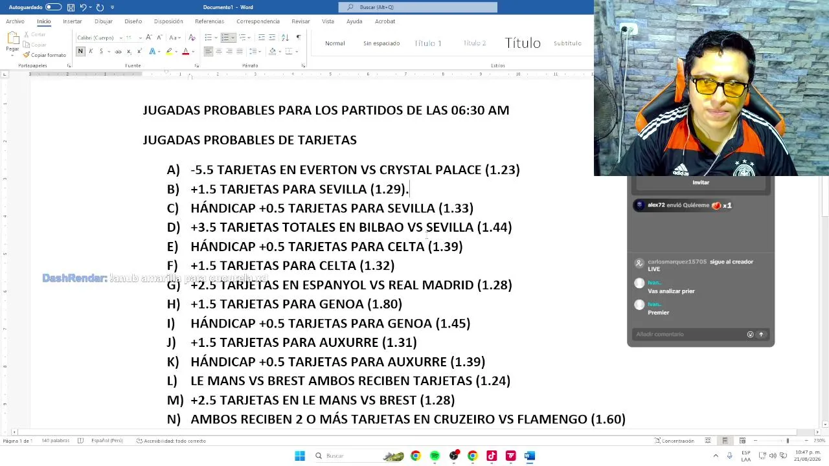The width and height of the screenshot is (829, 466).
Task: Apply the Sin espaciado style
Action: click(x=381, y=43)
